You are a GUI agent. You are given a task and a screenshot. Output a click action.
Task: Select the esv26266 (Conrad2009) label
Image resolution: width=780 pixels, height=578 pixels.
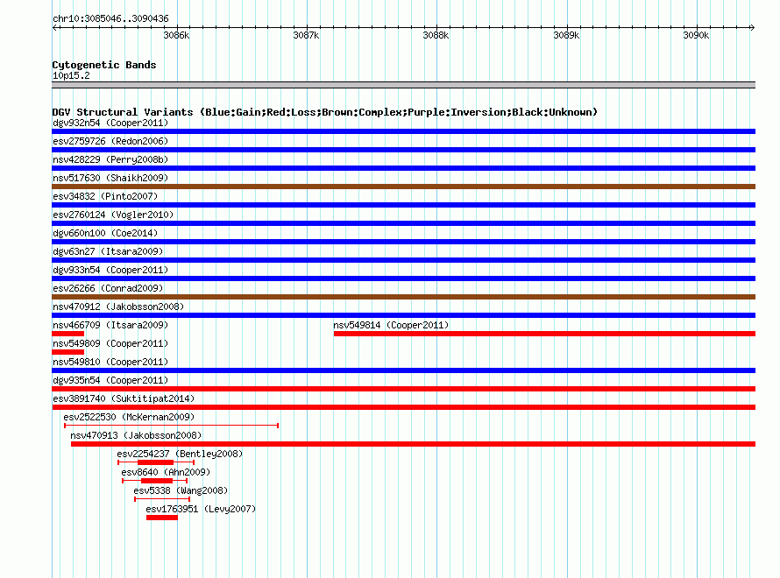(x=108, y=288)
